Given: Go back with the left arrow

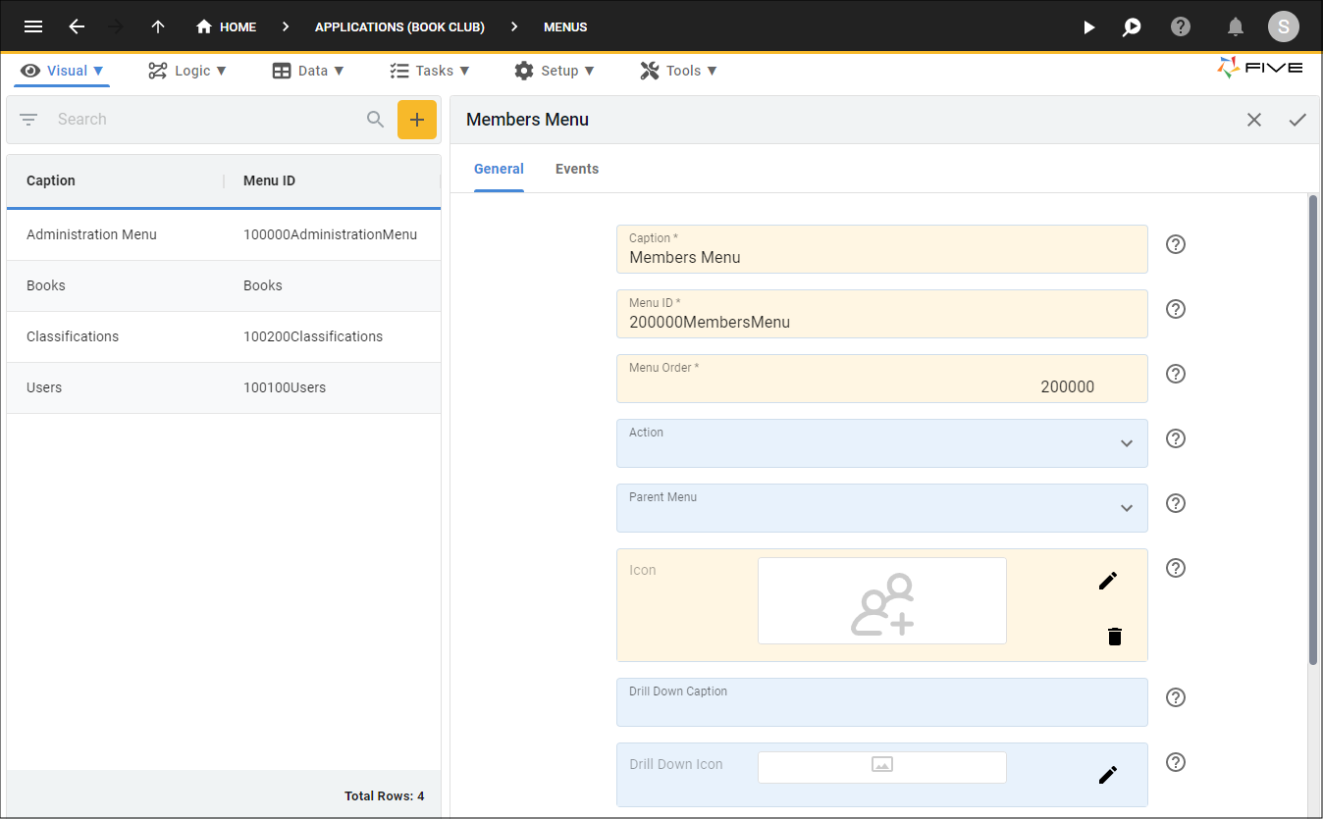Looking at the screenshot, I should pos(77,26).
